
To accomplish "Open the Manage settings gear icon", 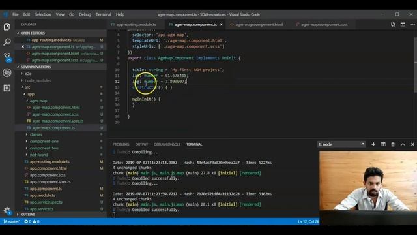I will pos(7,211).
